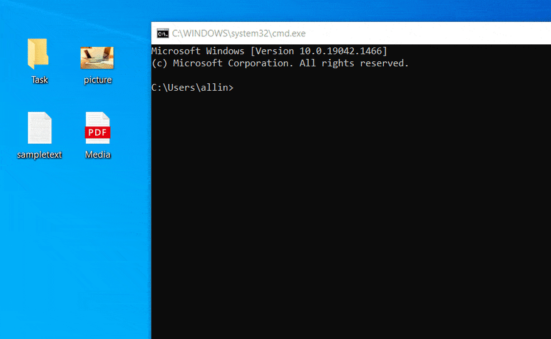
Task: Click the "Task" folder name label
Action: click(x=39, y=80)
